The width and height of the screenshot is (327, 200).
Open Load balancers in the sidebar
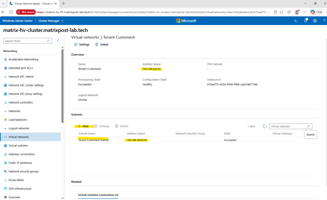(18, 120)
